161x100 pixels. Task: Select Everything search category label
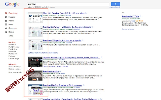pos(13,13)
